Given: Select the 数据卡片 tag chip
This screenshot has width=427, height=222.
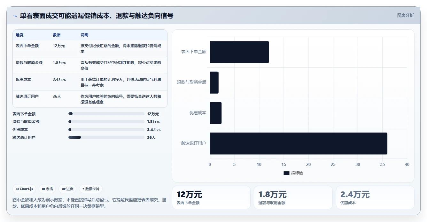Looking at the screenshot, I should pos(91,189).
